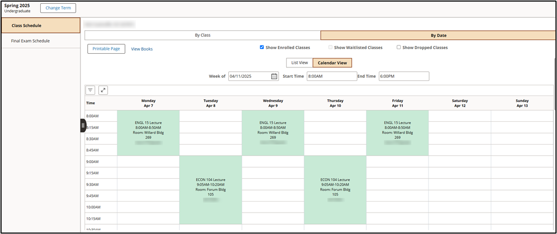Click the Printable Page button
557x234 pixels.
click(106, 49)
